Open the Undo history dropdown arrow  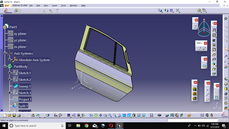[40, 117]
